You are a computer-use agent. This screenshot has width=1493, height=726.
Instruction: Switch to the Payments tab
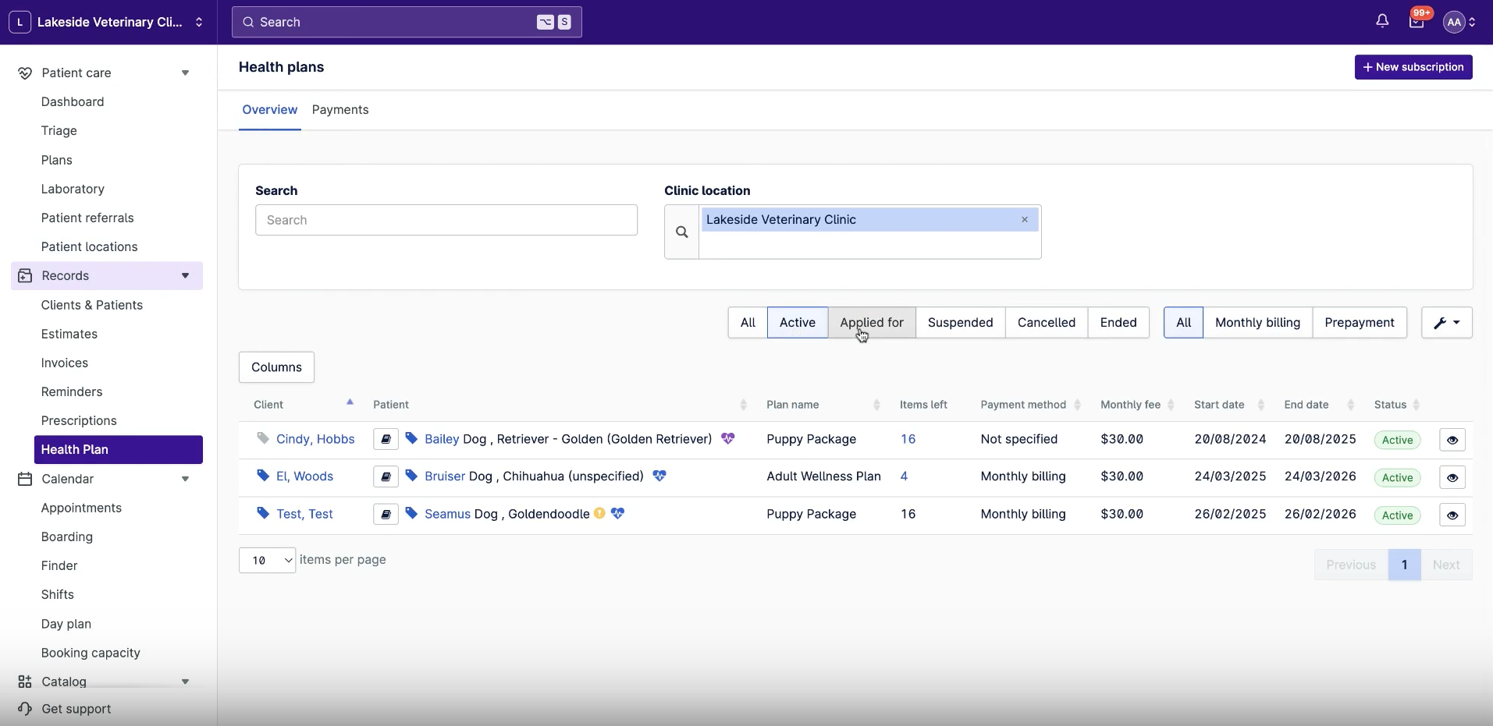340,110
